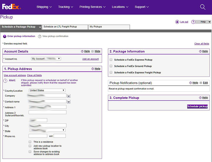
Task: Click the Schedule pickup button
Action: tap(197, 106)
